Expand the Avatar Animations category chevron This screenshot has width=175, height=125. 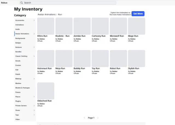[x=34, y=34]
